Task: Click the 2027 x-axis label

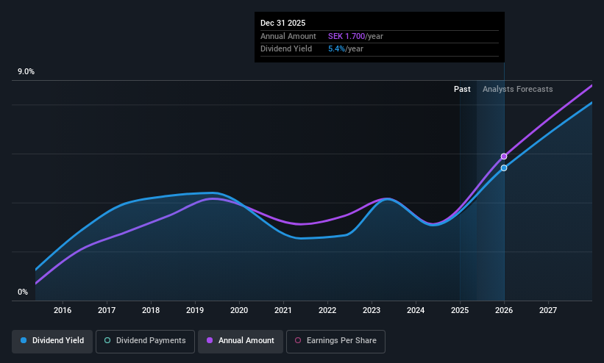Action: 548,310
